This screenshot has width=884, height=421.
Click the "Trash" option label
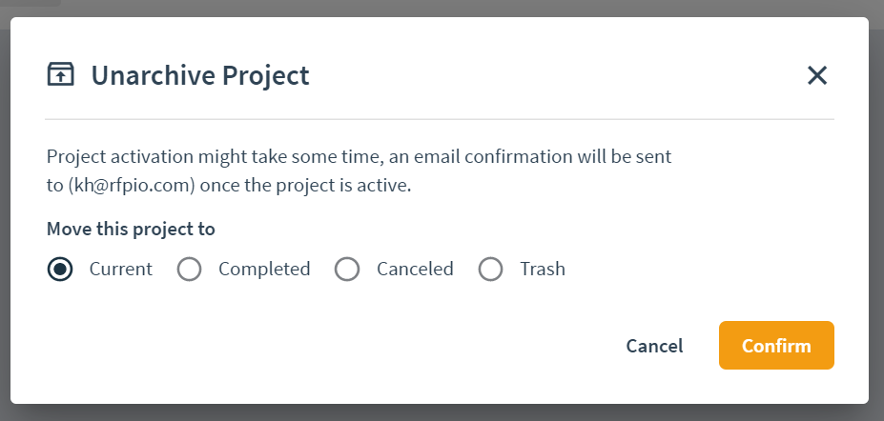[x=543, y=269]
